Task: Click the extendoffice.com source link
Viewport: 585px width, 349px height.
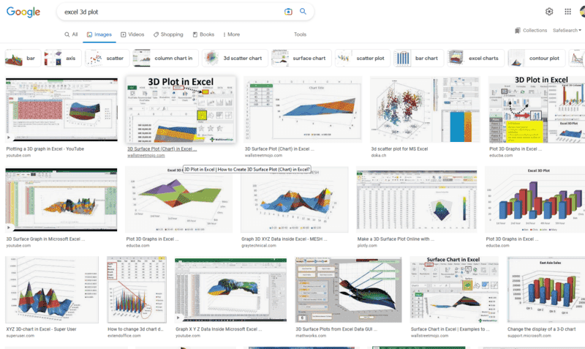Action: pos(124,336)
